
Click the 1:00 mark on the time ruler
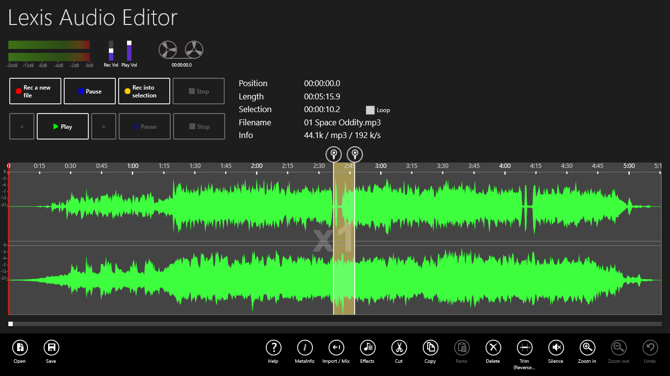(132, 166)
